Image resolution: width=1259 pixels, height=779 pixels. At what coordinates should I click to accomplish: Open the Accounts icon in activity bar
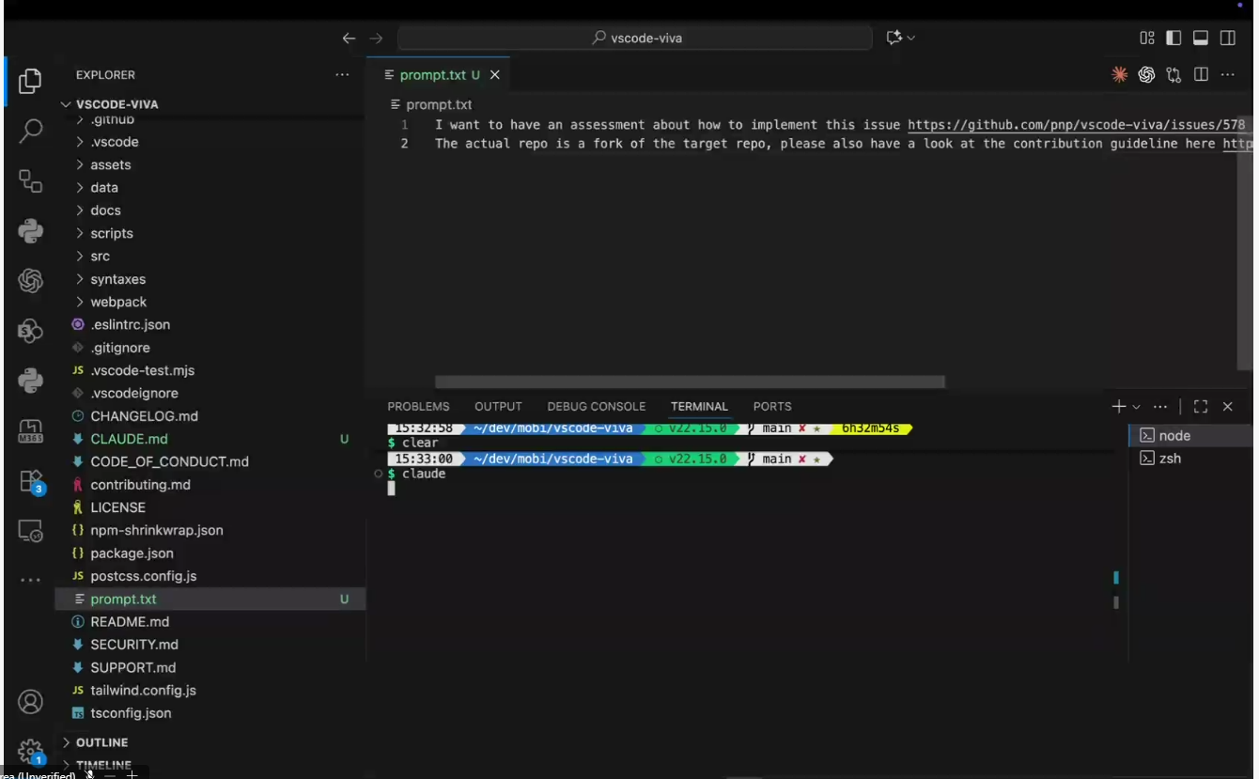[x=30, y=702]
